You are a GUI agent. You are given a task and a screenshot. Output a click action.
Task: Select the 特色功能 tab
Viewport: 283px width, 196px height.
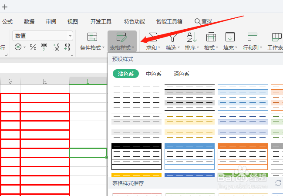[135, 22]
